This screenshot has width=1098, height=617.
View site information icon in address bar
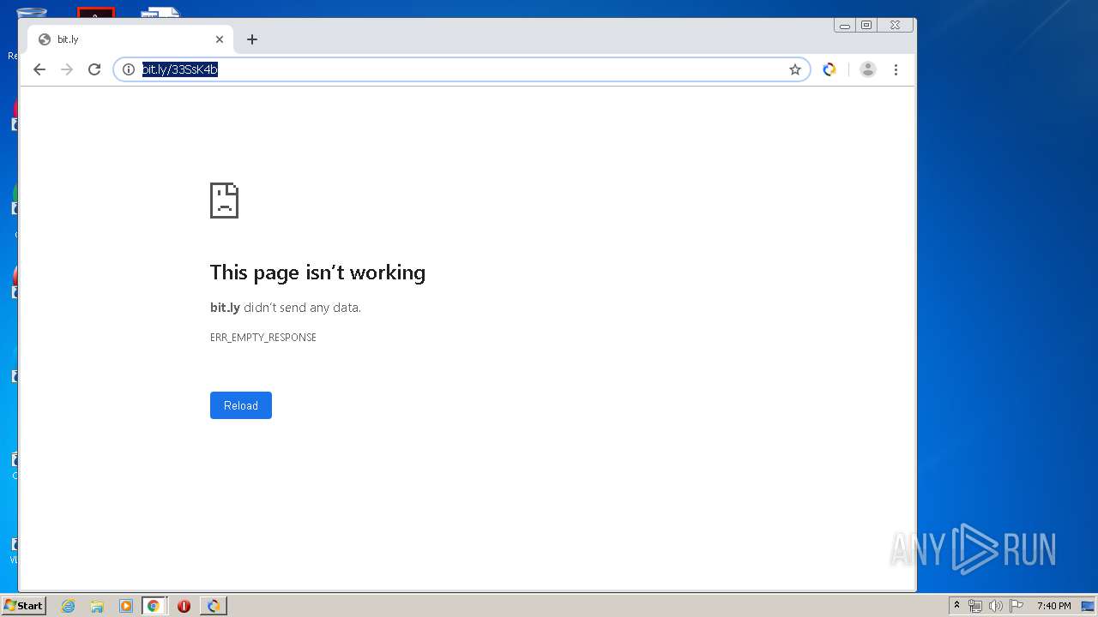click(x=129, y=69)
